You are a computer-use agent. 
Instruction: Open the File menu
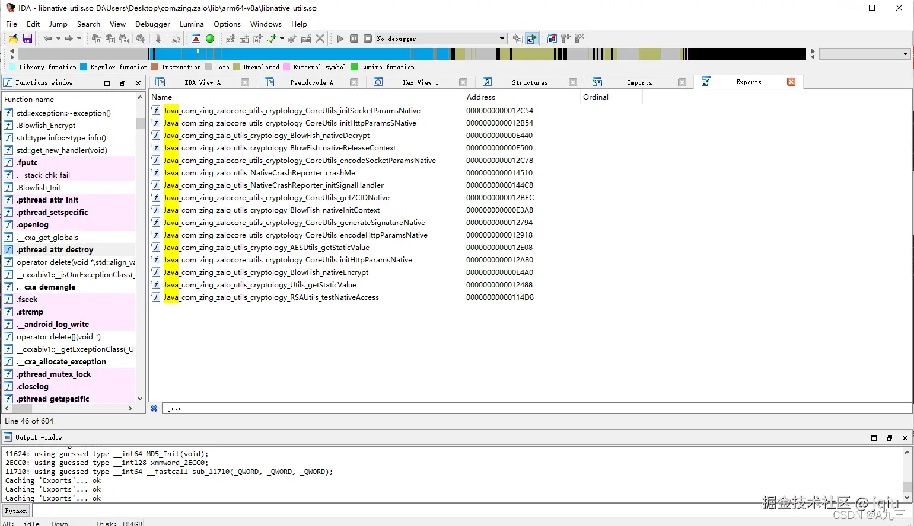click(11, 24)
